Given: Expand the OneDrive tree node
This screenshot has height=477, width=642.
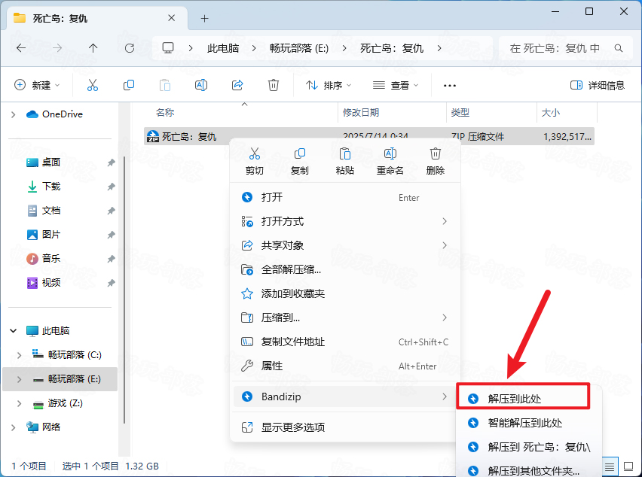Looking at the screenshot, I should [13, 114].
